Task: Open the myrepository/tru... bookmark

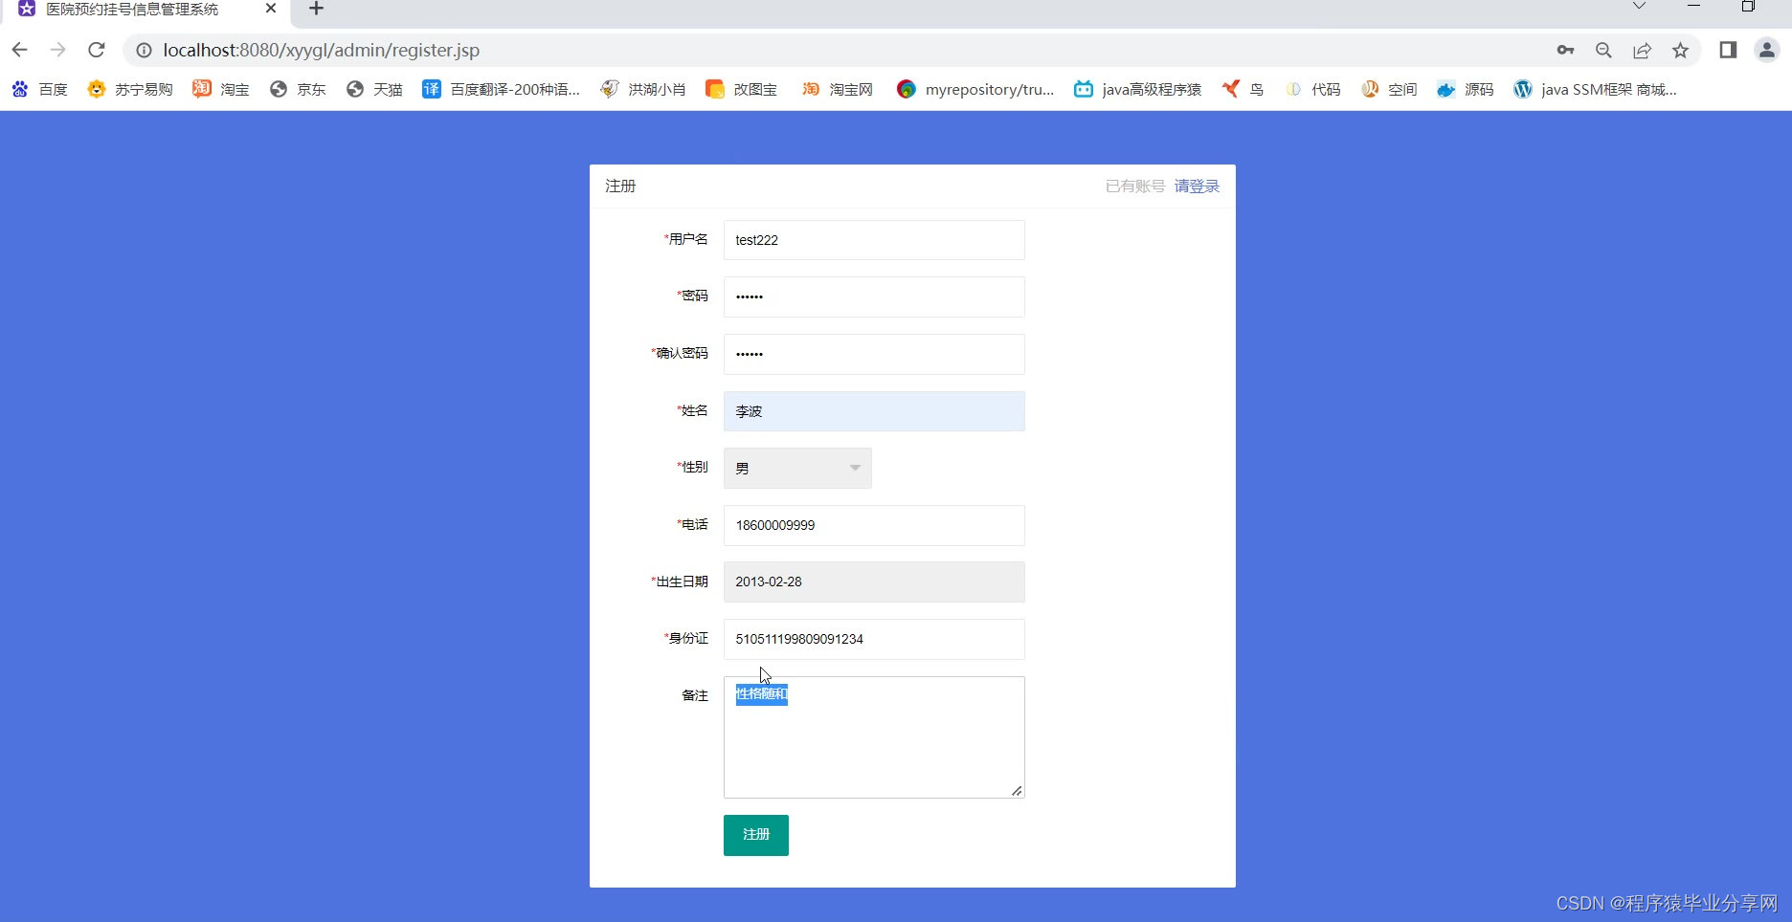Action: point(975,89)
